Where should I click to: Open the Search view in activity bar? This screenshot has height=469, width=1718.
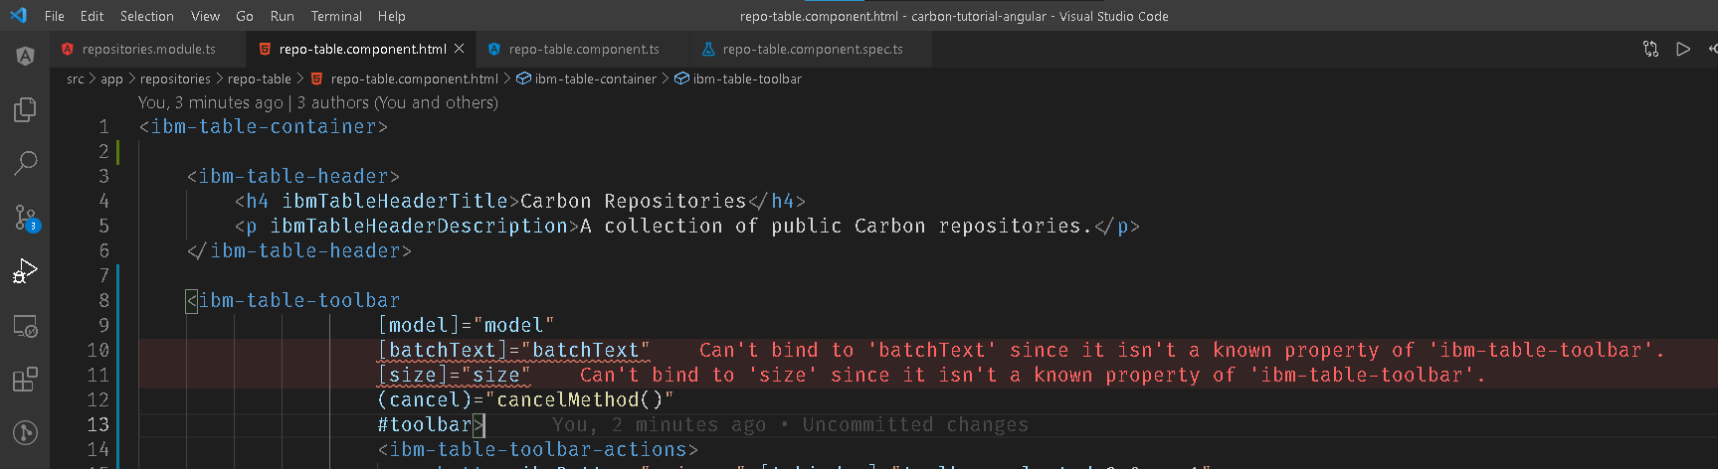point(25,163)
